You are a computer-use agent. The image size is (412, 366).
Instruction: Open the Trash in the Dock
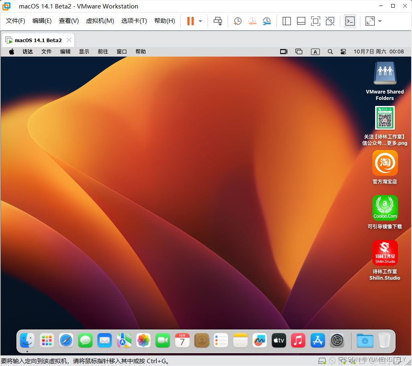(384, 340)
